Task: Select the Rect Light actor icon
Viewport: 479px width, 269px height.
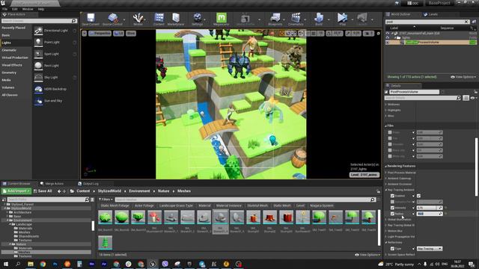Action: click(x=38, y=66)
